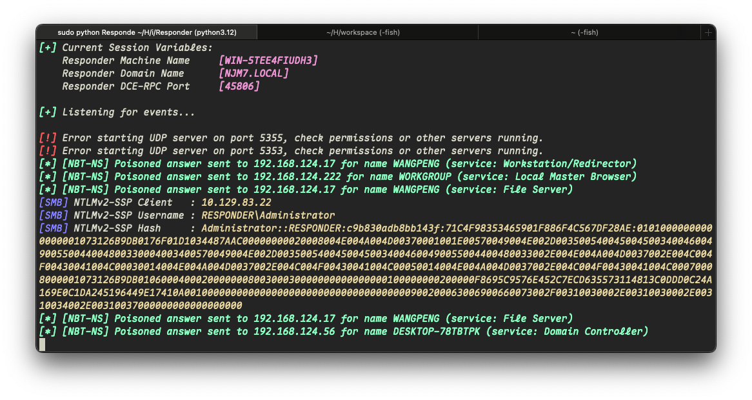This screenshot has height=400, width=752.
Task: Open a new terminal tab with plus
Action: 708,33
